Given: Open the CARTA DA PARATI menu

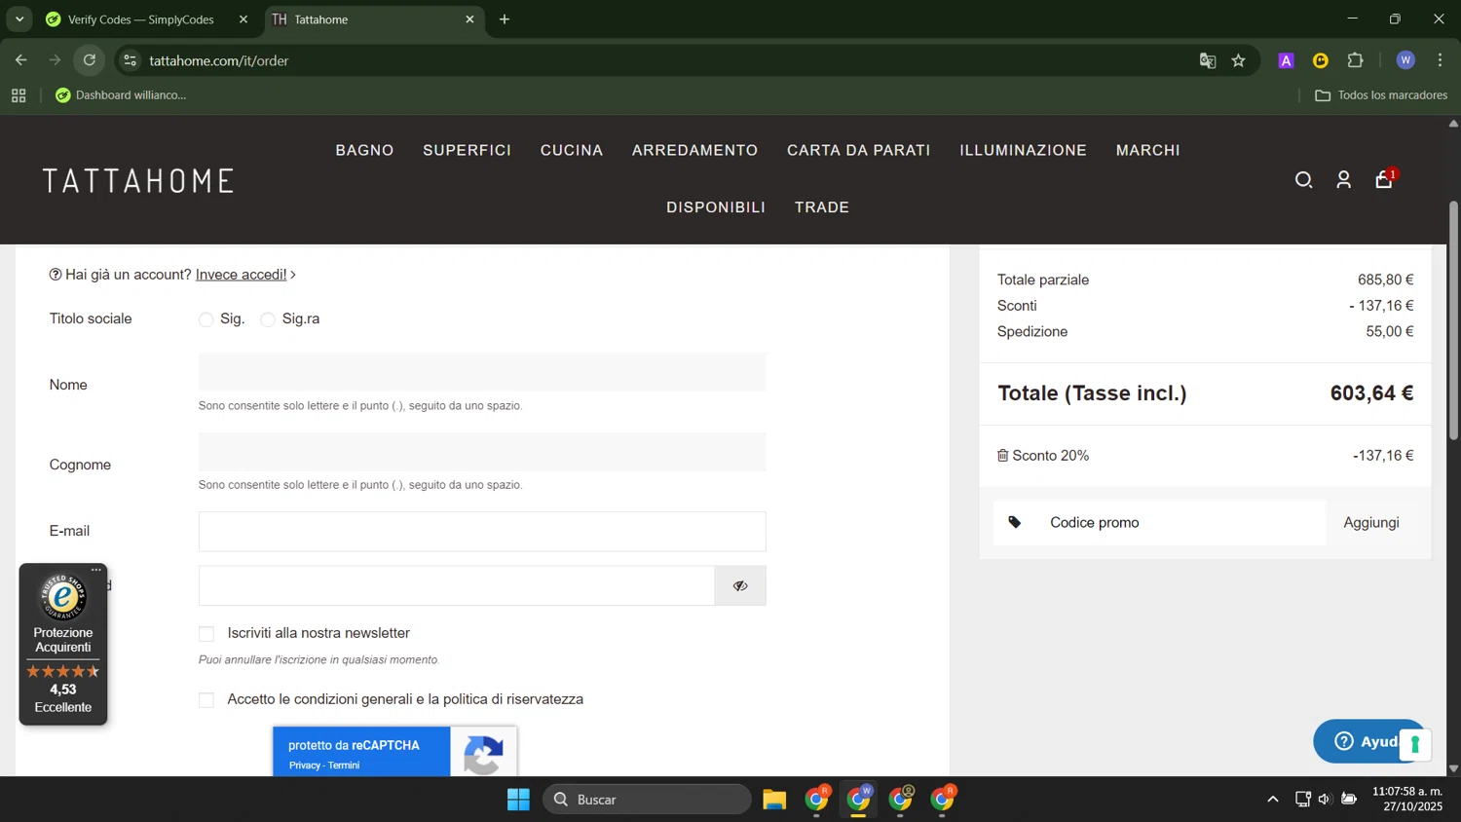Looking at the screenshot, I should (x=858, y=150).
